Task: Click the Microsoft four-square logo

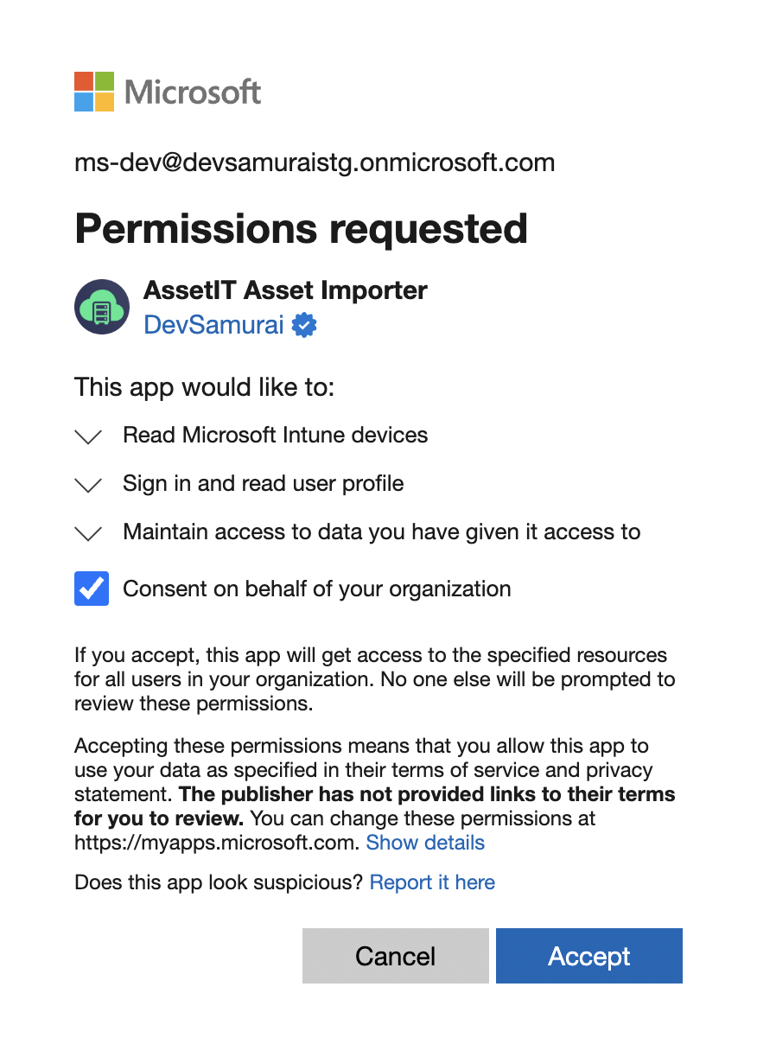Action: click(94, 92)
